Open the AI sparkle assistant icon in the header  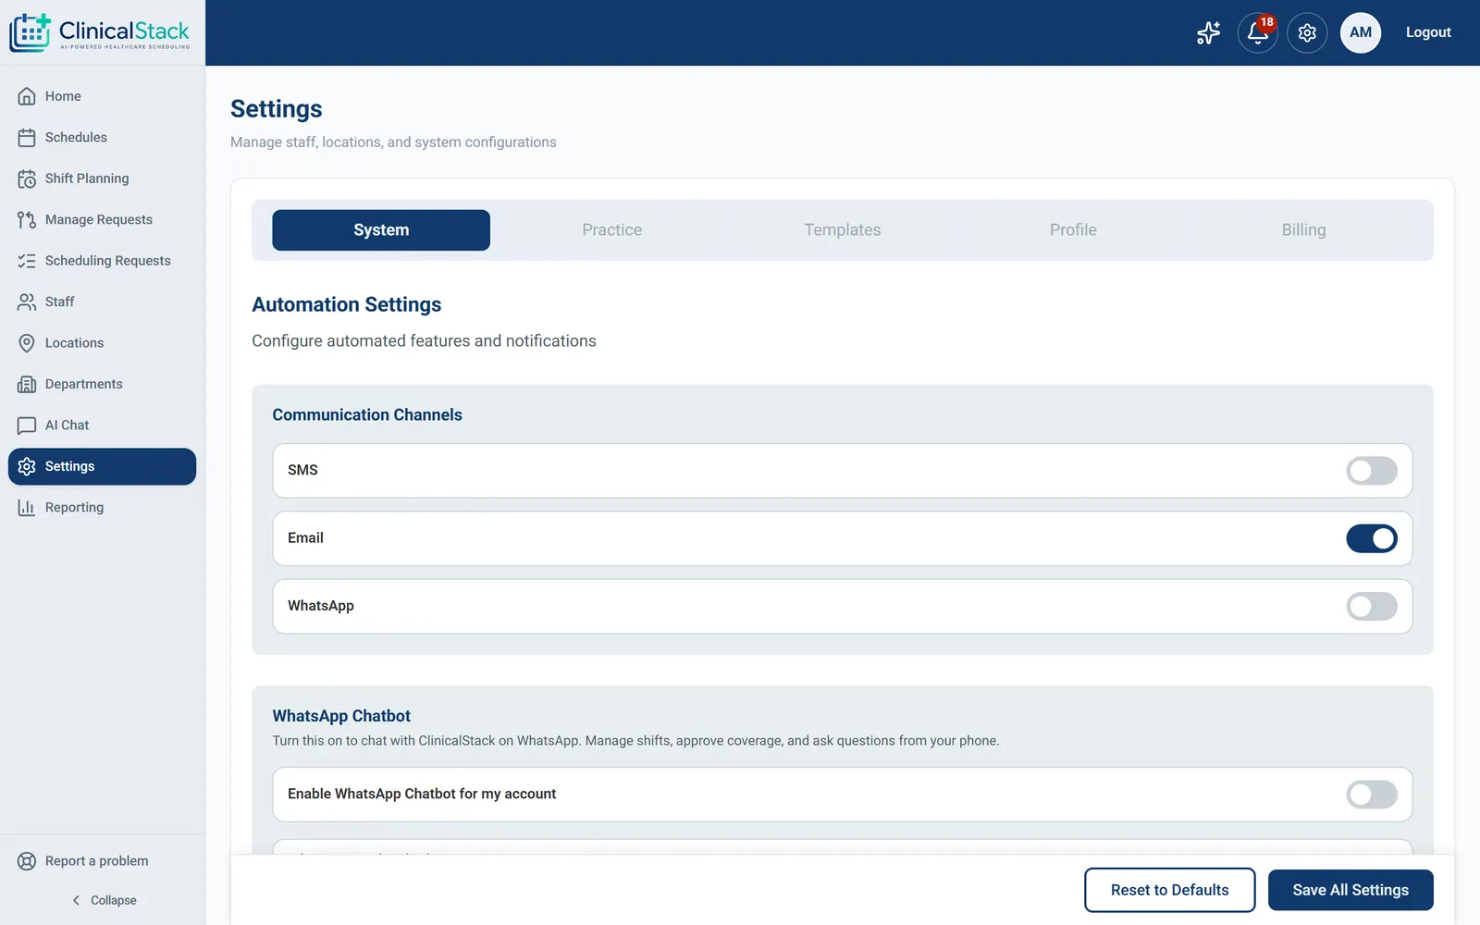1208,32
